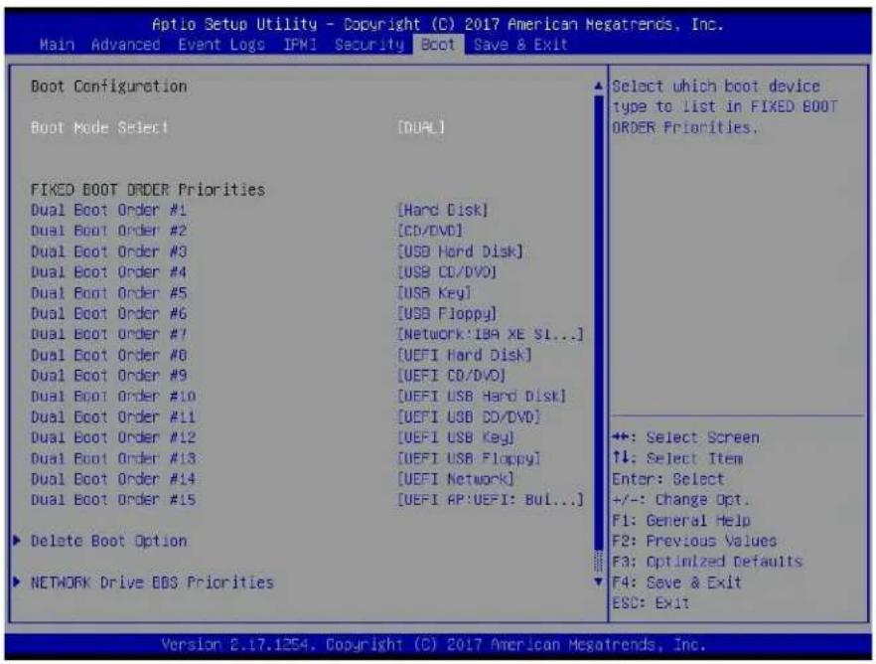
Task: Click the active Boot tab
Action: coord(439,45)
